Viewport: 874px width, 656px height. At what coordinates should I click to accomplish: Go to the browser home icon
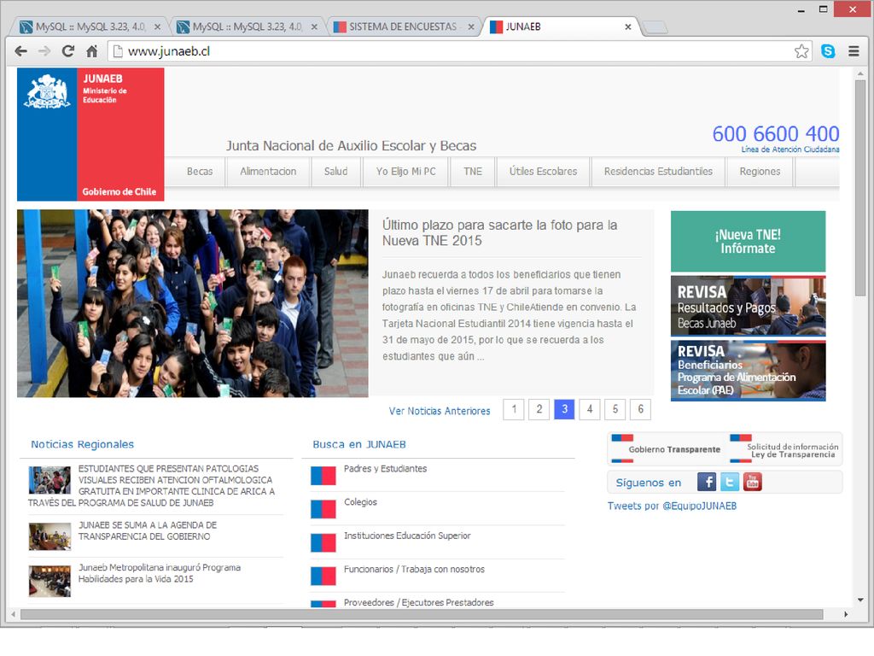[92, 51]
